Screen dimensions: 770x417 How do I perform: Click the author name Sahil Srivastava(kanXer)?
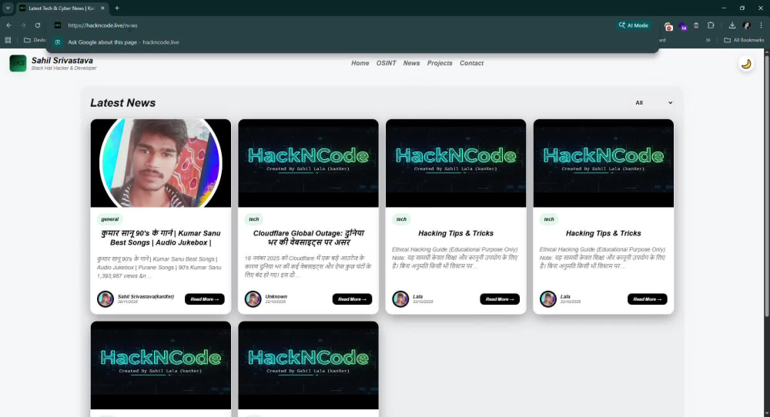[x=146, y=296]
